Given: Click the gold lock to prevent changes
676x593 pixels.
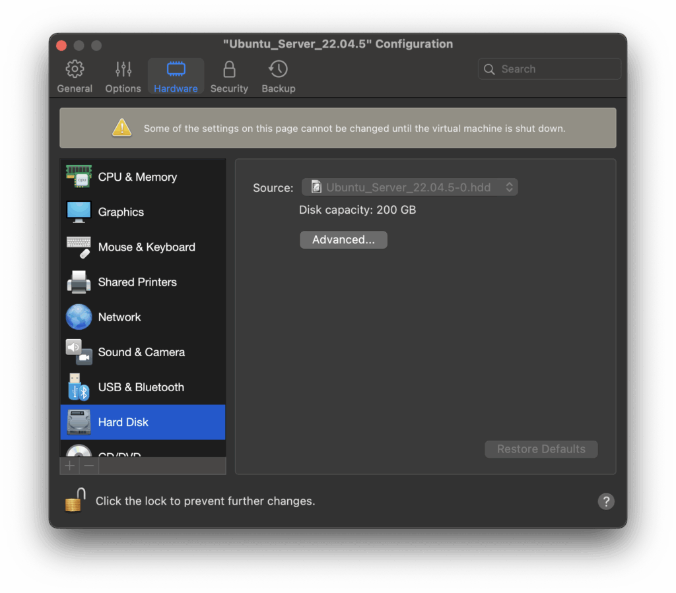Looking at the screenshot, I should click(x=75, y=500).
